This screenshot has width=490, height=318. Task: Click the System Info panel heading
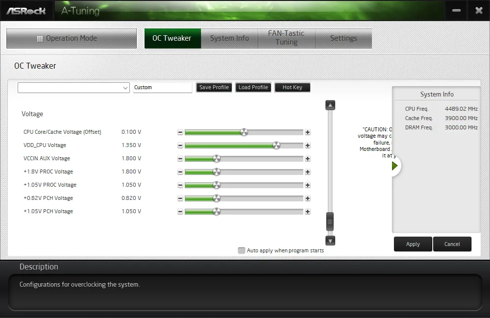[x=437, y=95]
